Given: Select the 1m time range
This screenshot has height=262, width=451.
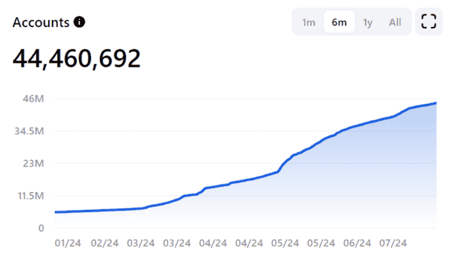Looking at the screenshot, I should point(308,22).
